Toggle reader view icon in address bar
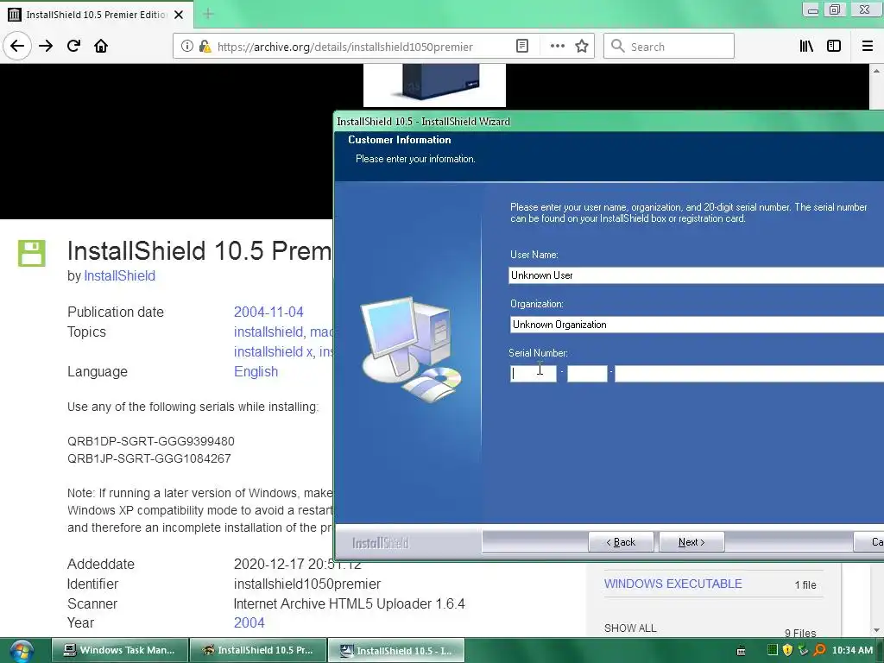 pyautogui.click(x=522, y=47)
